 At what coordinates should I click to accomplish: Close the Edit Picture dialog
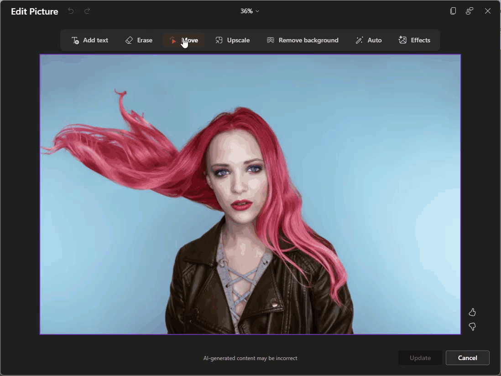488,11
